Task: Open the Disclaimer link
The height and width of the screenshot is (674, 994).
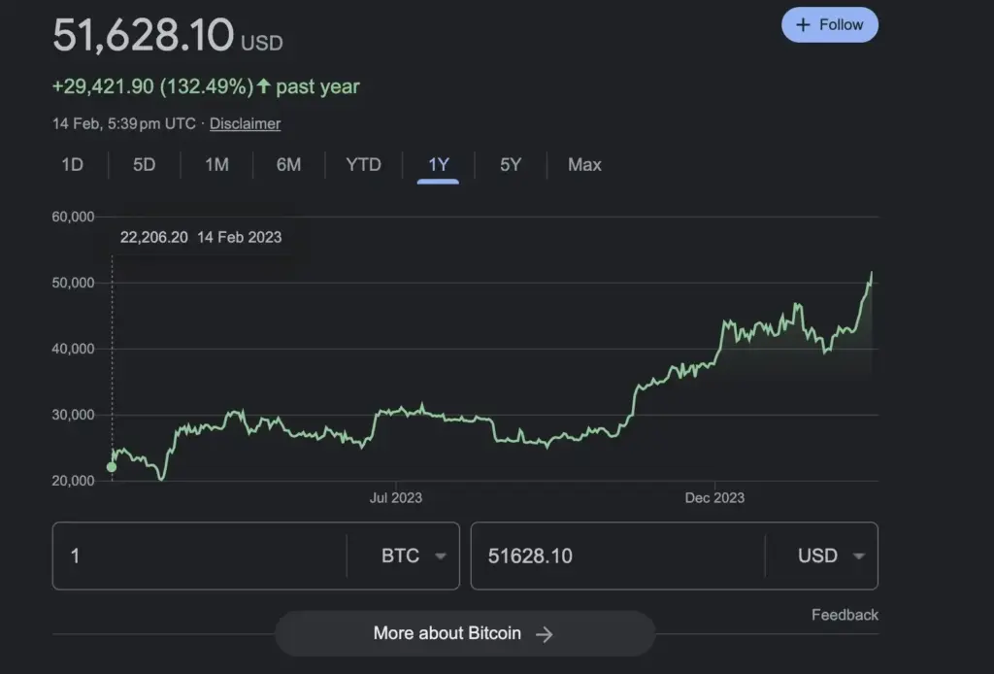Action: point(244,123)
